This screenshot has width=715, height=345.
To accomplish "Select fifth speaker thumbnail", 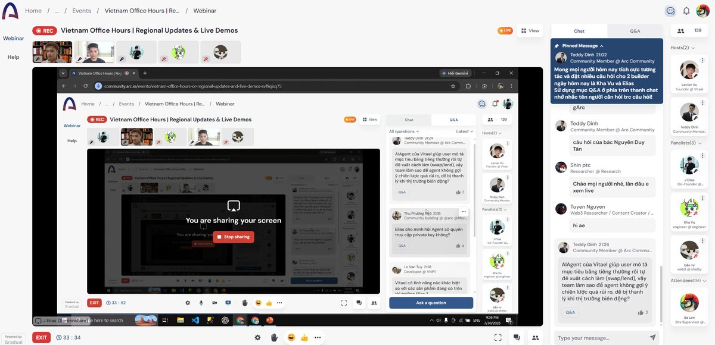I will tap(220, 52).
